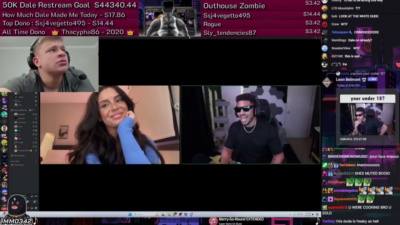Click 'All Time Dono Thacypha86' line
Screen dimensions: 400x225
coord(68,32)
